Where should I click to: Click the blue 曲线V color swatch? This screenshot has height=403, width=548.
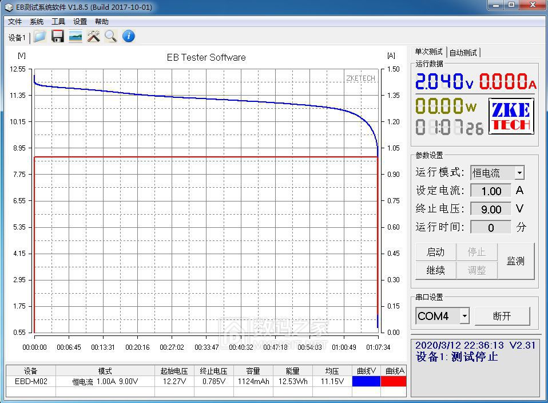point(366,381)
